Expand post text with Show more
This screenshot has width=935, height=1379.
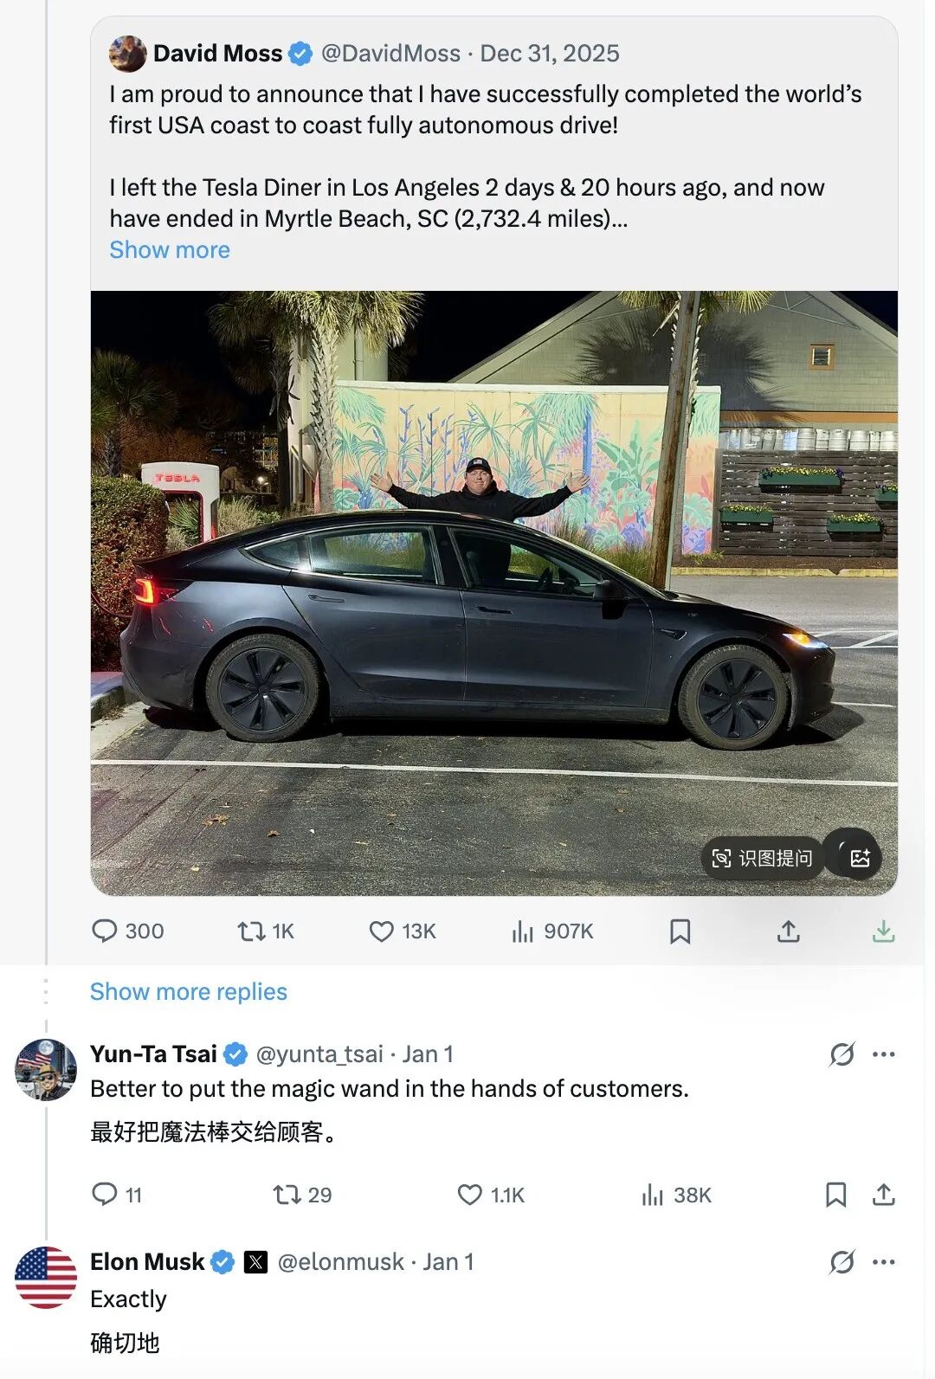(170, 250)
